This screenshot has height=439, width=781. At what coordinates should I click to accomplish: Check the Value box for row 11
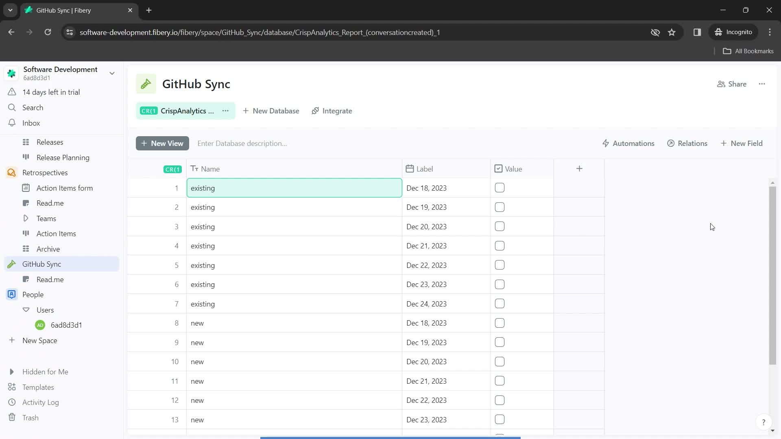[x=500, y=380]
